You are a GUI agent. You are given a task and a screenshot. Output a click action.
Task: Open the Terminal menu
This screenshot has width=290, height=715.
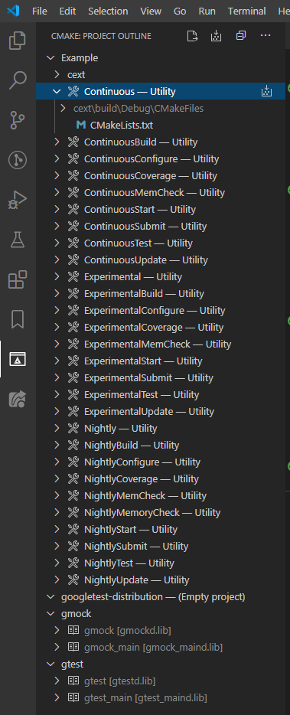click(247, 11)
